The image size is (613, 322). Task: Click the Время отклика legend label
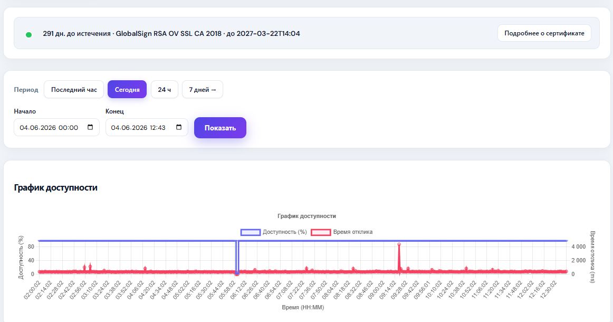click(x=352, y=232)
